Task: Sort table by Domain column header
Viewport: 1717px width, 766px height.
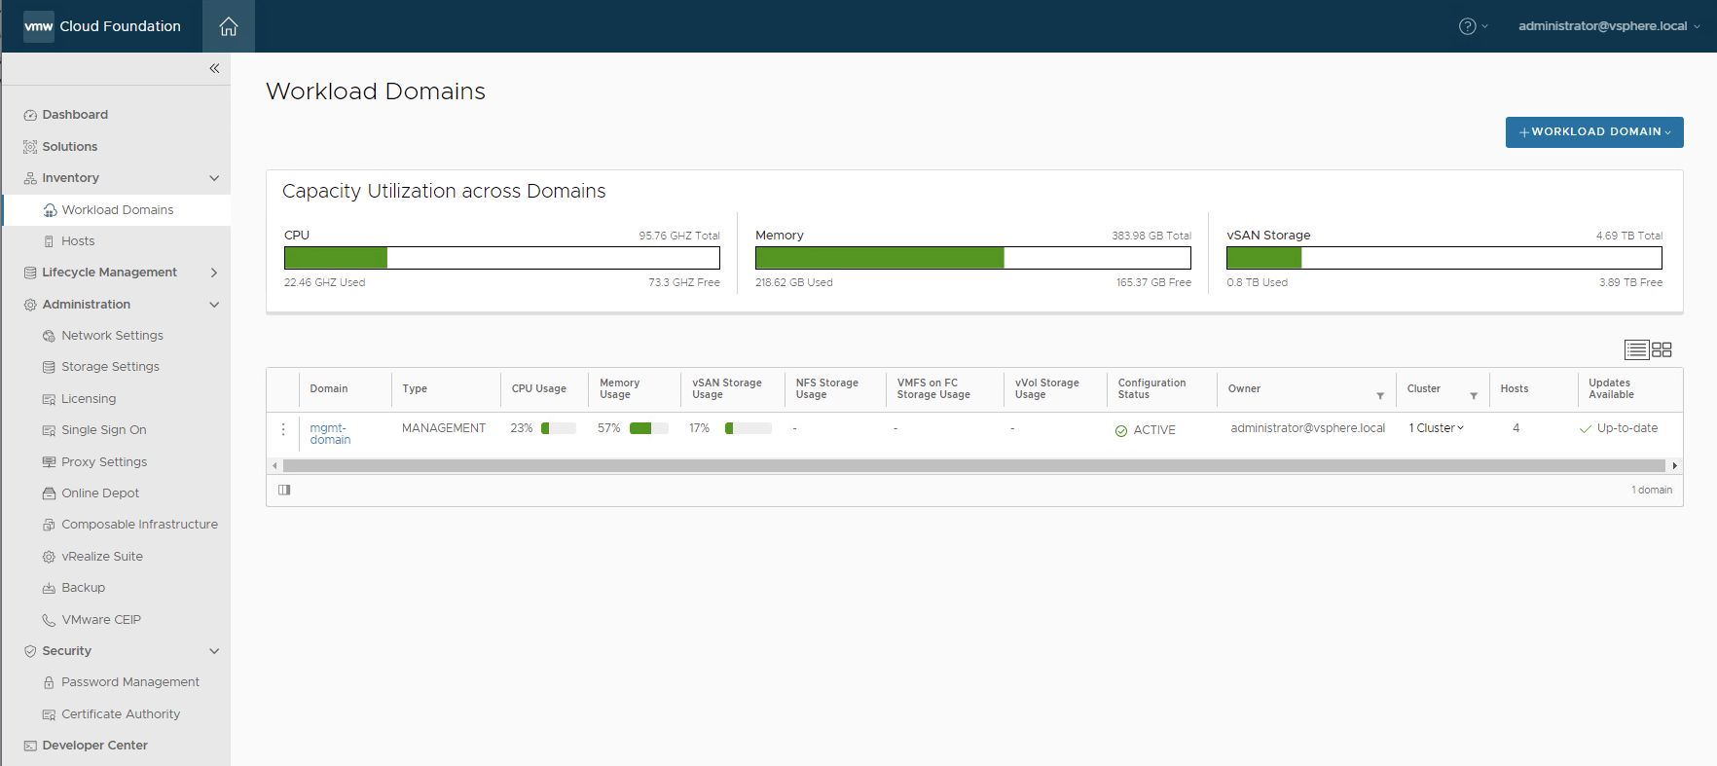Action: click(329, 388)
